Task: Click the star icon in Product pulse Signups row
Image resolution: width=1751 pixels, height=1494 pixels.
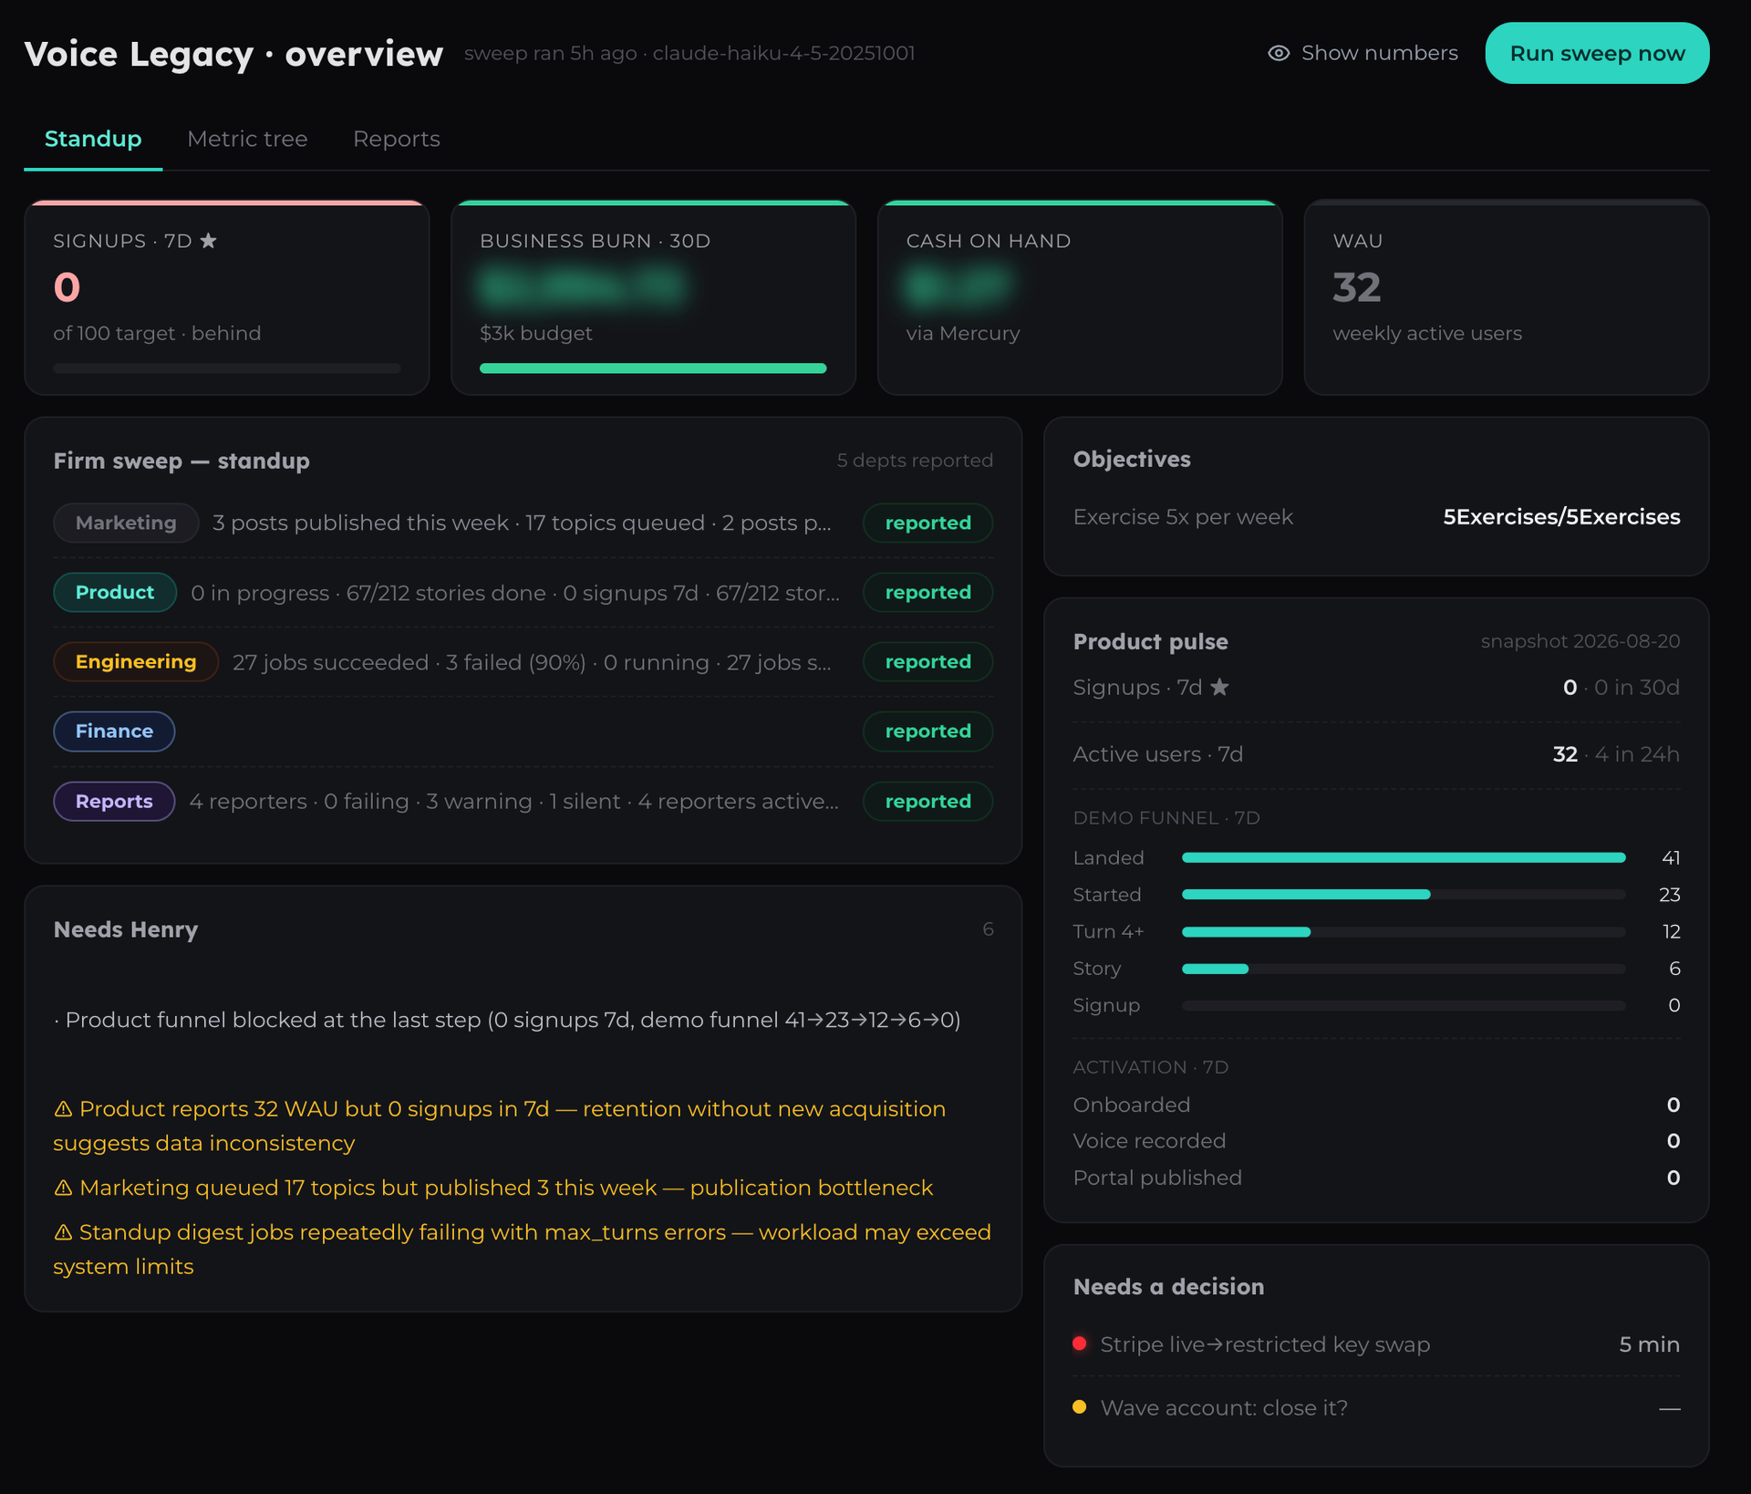Action: click(1219, 687)
